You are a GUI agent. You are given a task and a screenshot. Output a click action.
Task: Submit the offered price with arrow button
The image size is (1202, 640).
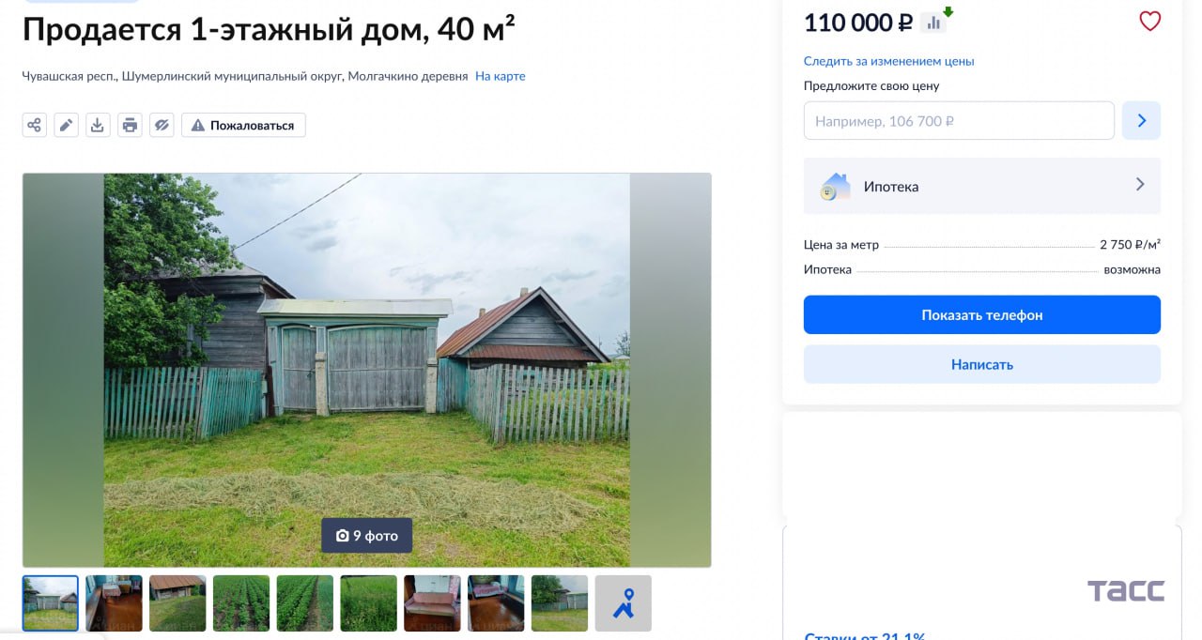1141,121
